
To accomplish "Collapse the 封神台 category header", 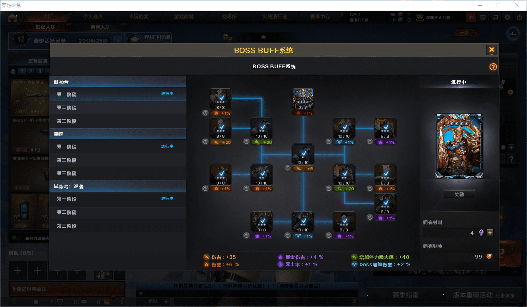I will click(118, 82).
